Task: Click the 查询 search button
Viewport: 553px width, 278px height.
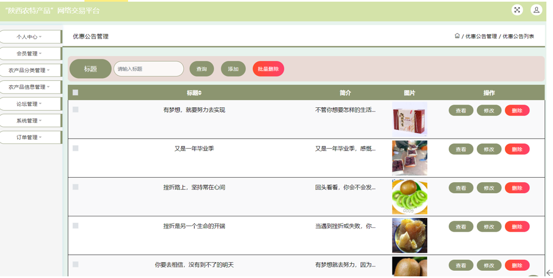Action: coord(202,69)
